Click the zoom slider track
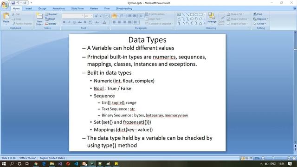The width and height of the screenshot is (297, 167). [x=276, y=158]
